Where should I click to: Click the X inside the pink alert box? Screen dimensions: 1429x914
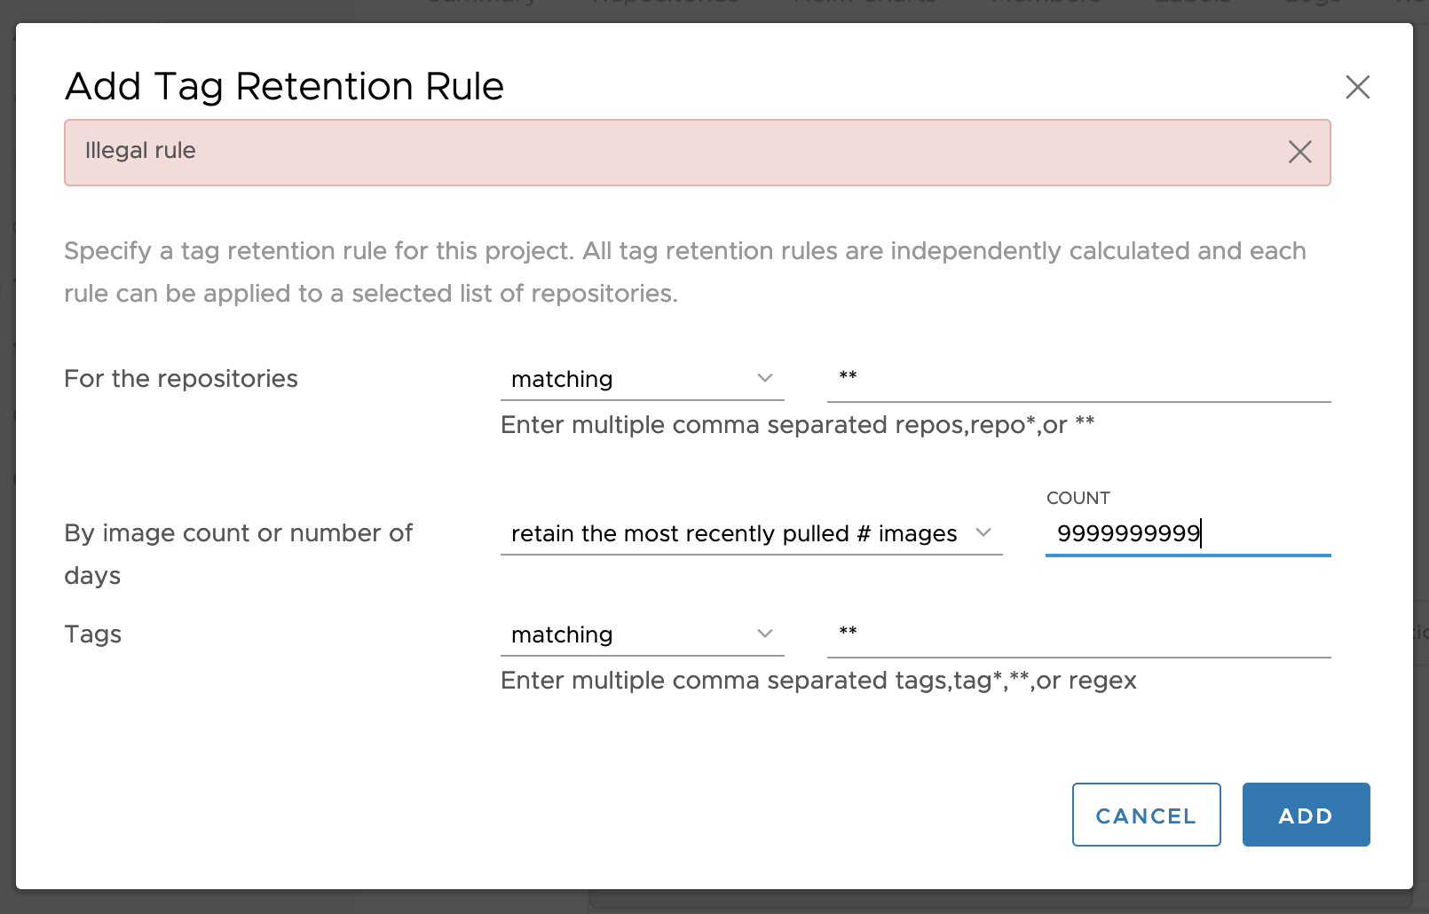1299,152
